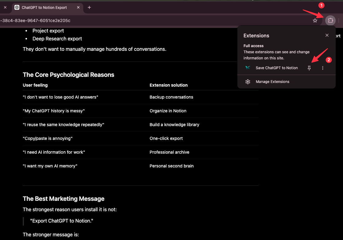
Task: Close the ChatGPT to Notion Export tab
Action: 78,7
